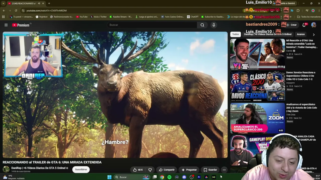Click the '14 M de suscriptores' text
Image resolution: width=321 pixels, height=180 pixels.
pyautogui.click(x=21, y=171)
